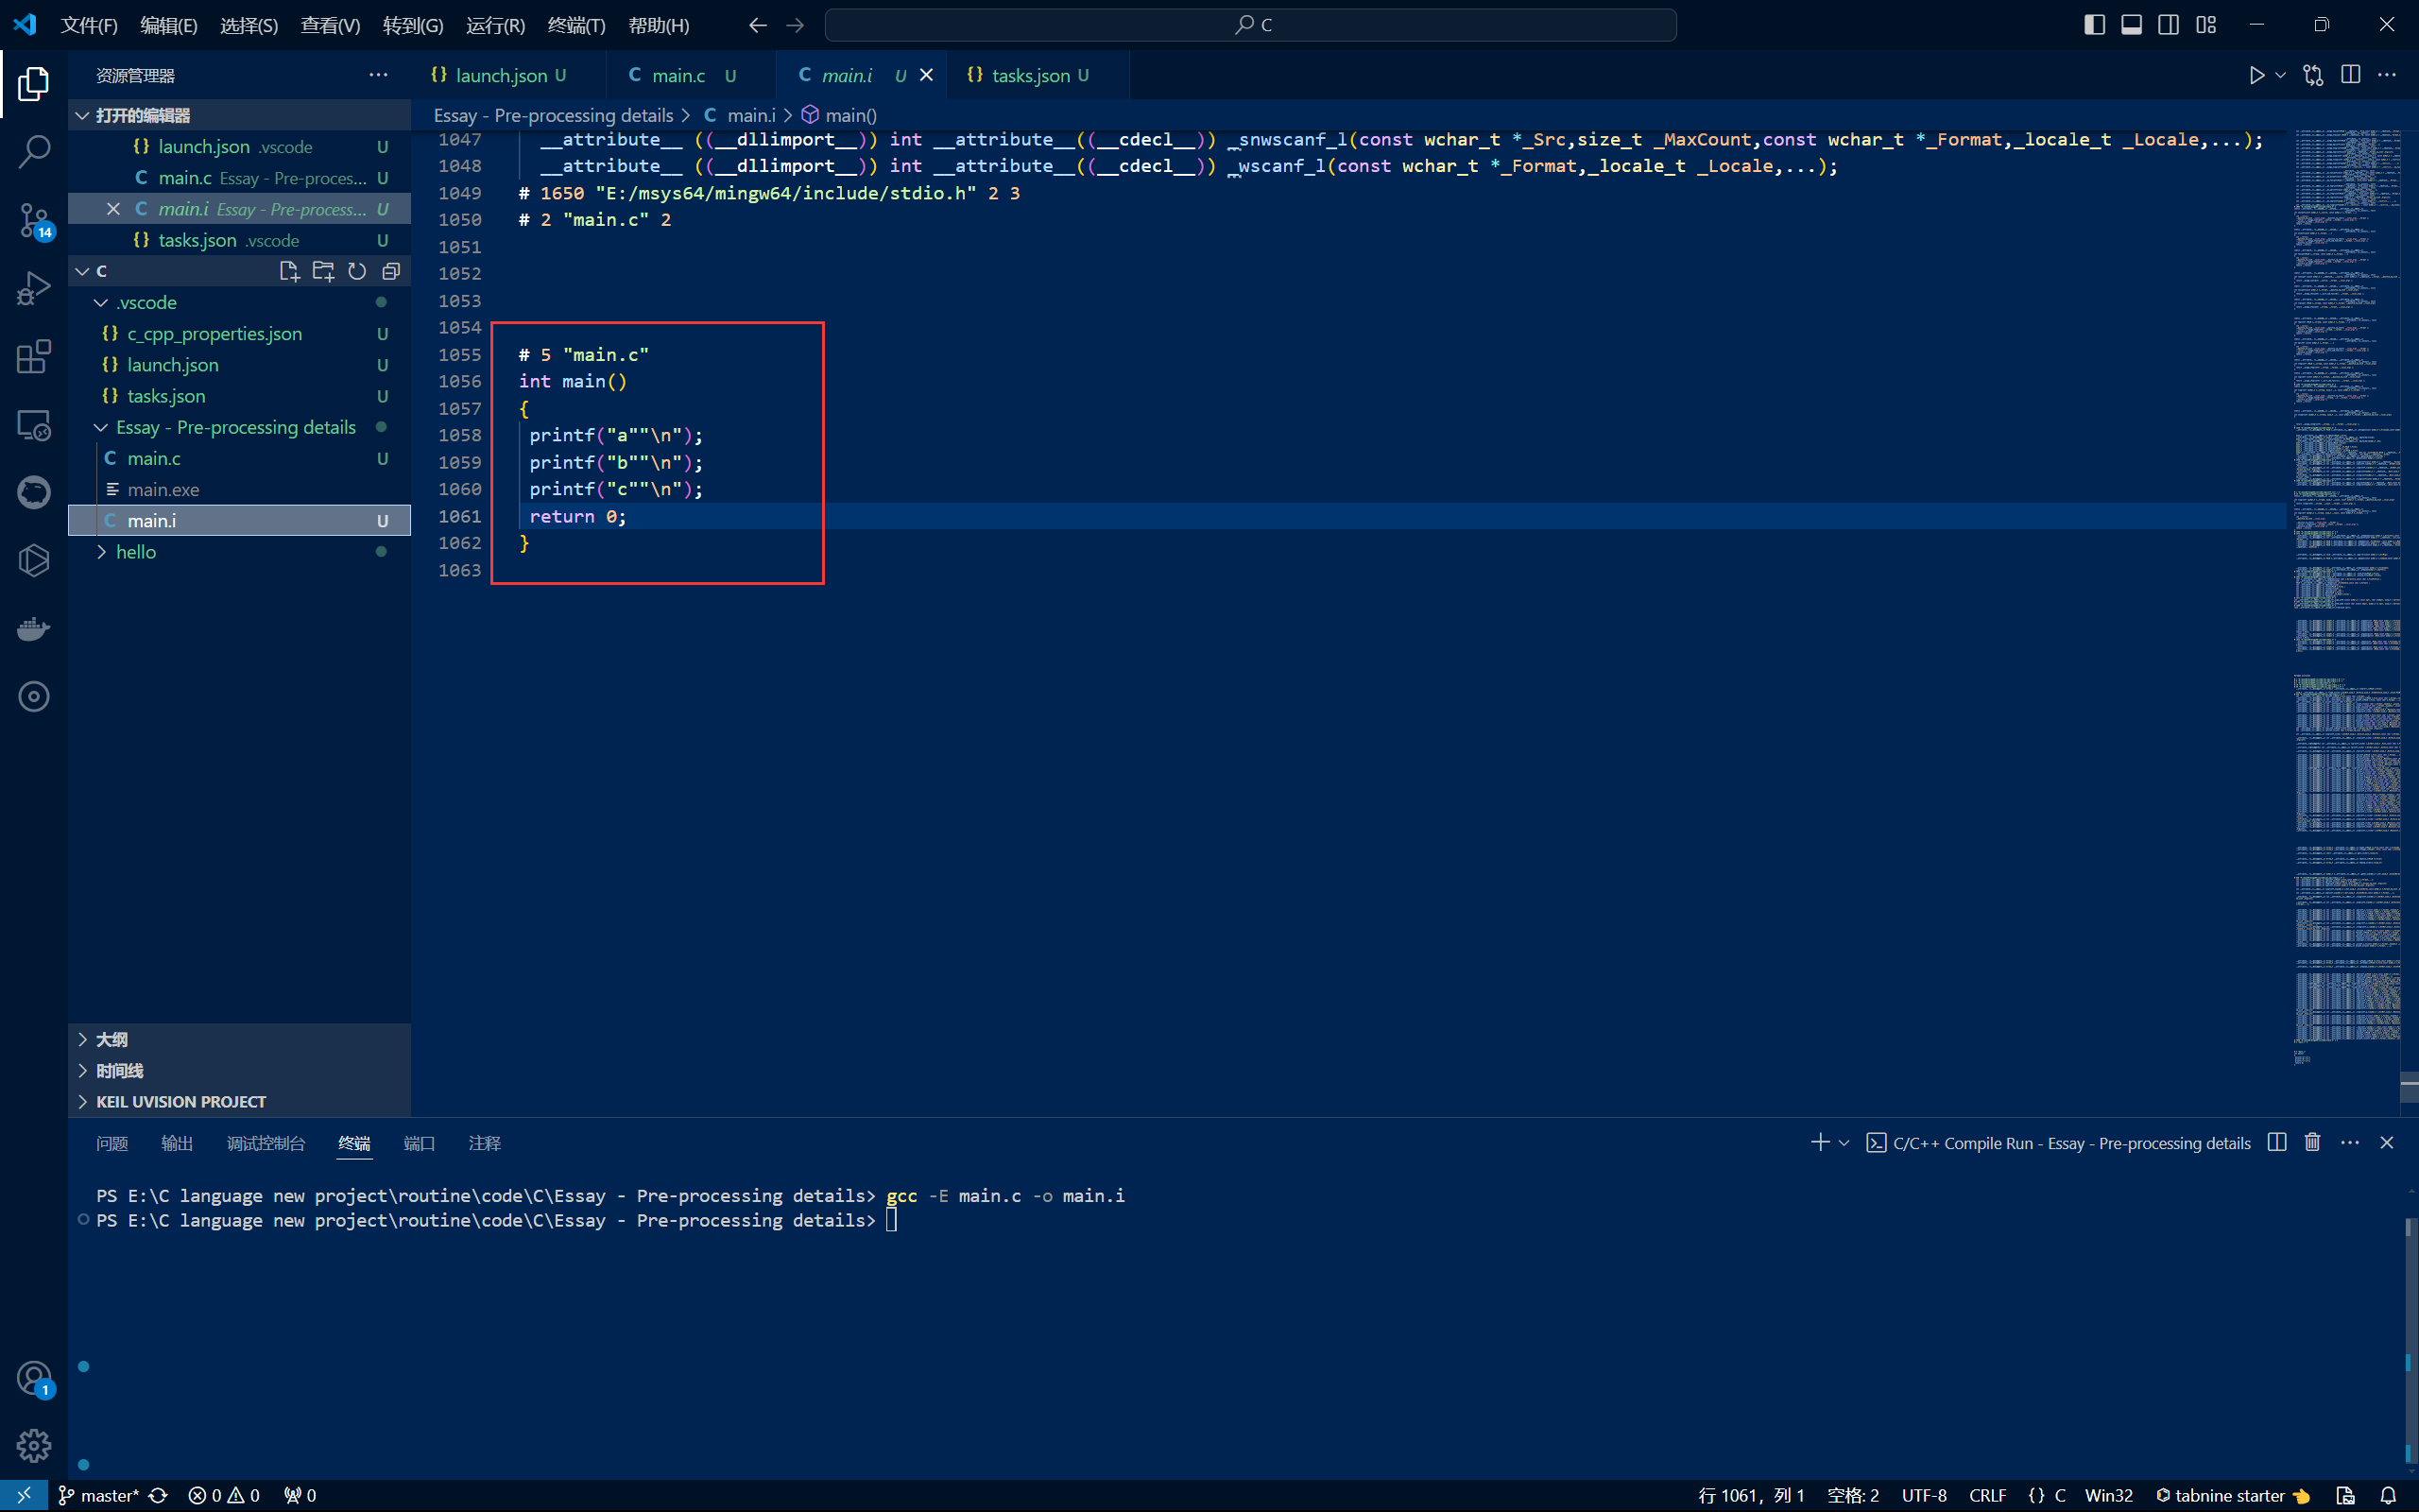Open remote window indicator in status bar
The image size is (2419, 1512).
(24, 1495)
